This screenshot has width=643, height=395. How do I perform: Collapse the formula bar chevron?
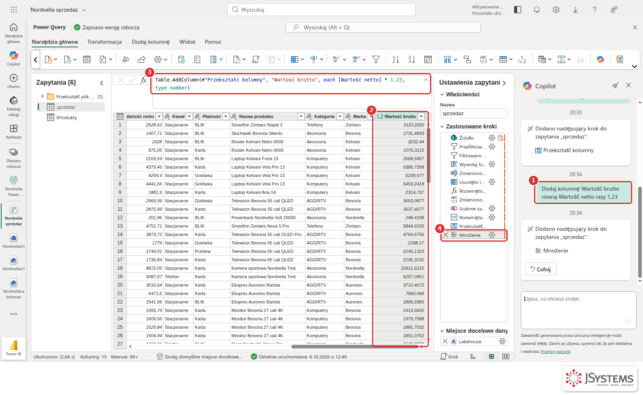426,80
